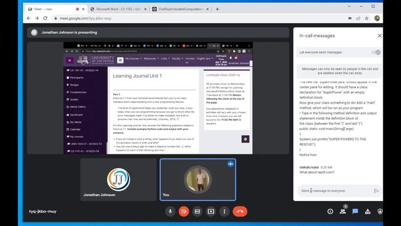Switch to the ChiefSophisticatedComputation tab
Image resolution: width=401 pixels, height=226 pixels.
[180, 9]
